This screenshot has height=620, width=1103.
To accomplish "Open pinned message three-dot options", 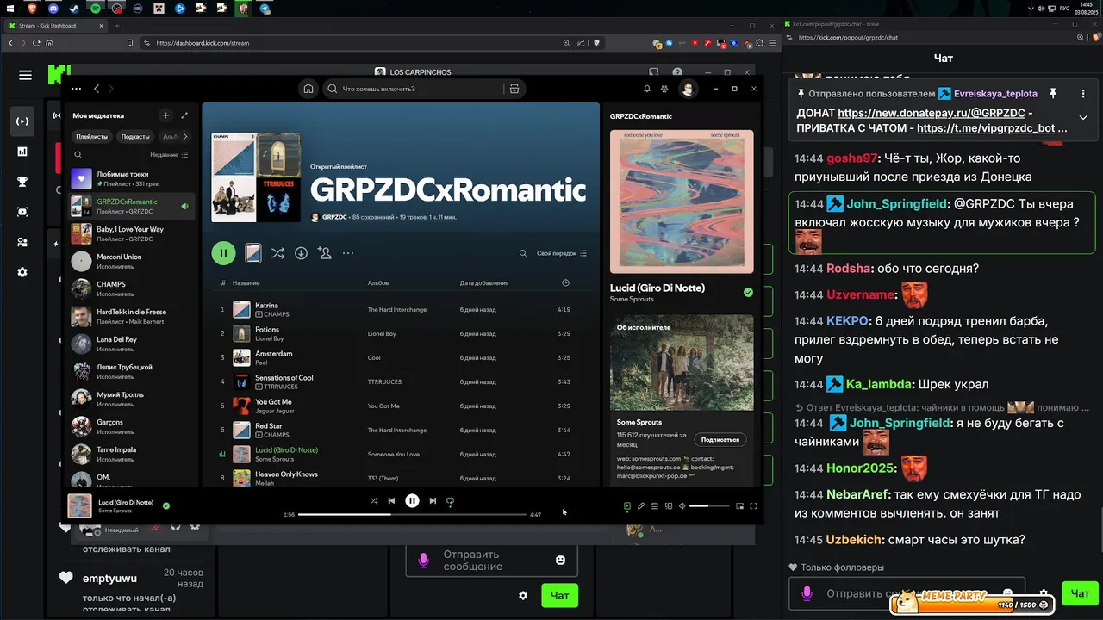I will click(1083, 93).
